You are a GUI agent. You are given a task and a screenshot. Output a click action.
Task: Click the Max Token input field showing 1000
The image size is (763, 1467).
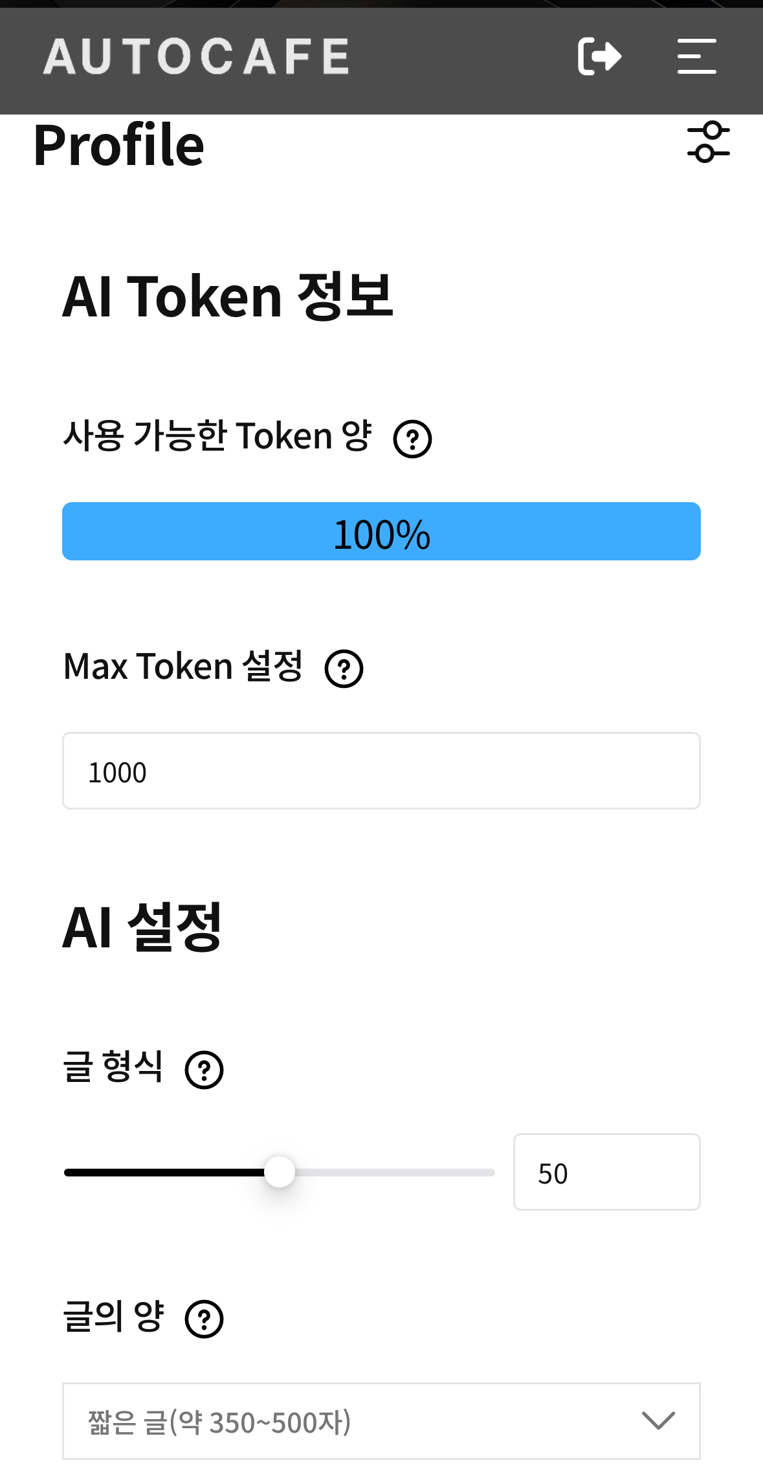point(381,771)
